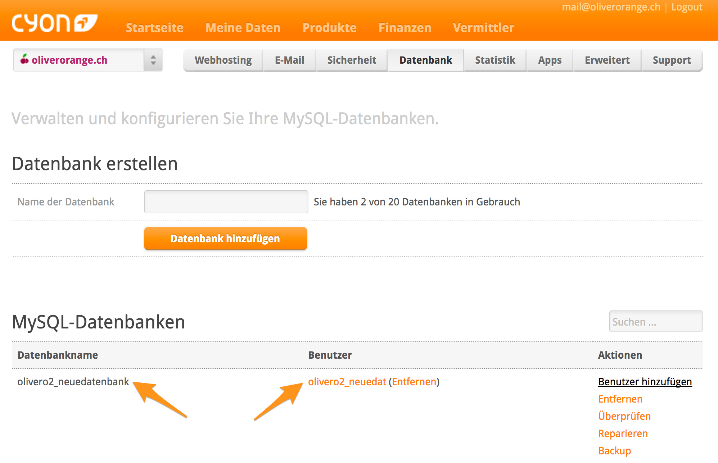Click the Backup action link
The height and width of the screenshot is (463, 718).
click(614, 451)
